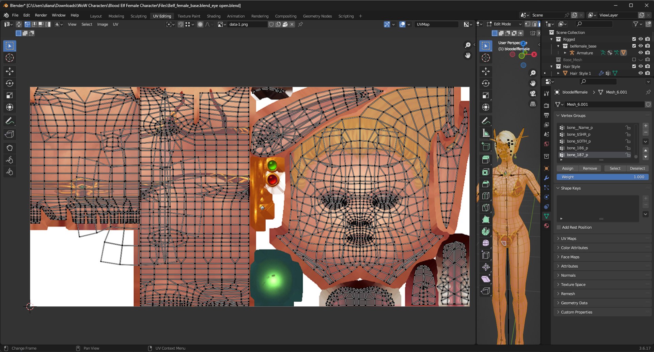Toggle lock on bone_186_p vertex group
This screenshot has height=352, width=654.
point(628,148)
